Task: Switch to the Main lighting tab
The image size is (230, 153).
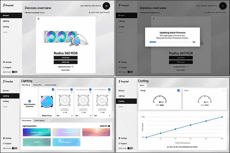Action: (26, 85)
